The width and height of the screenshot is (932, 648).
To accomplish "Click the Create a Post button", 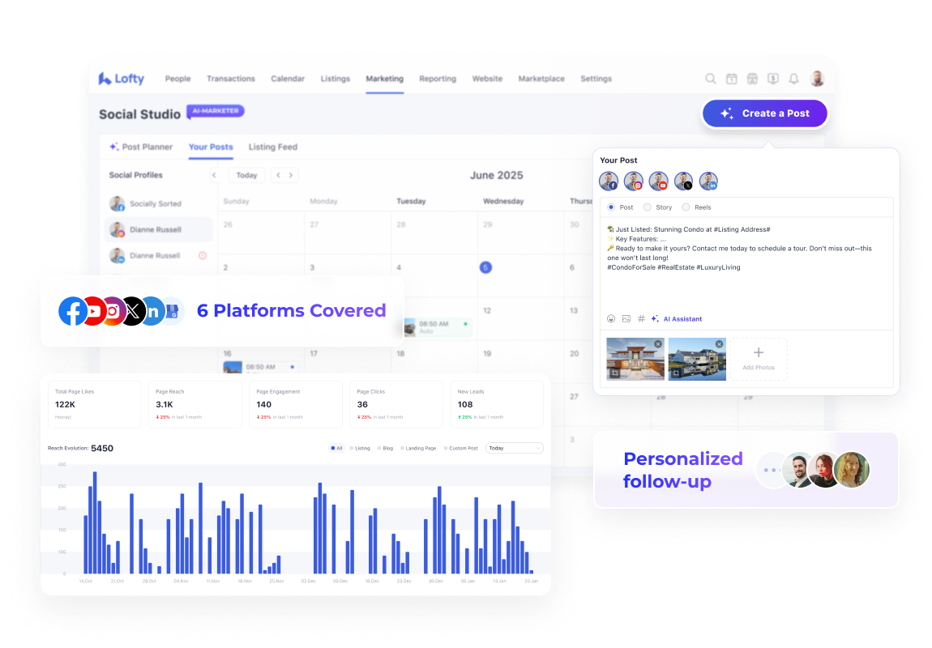I will point(764,113).
